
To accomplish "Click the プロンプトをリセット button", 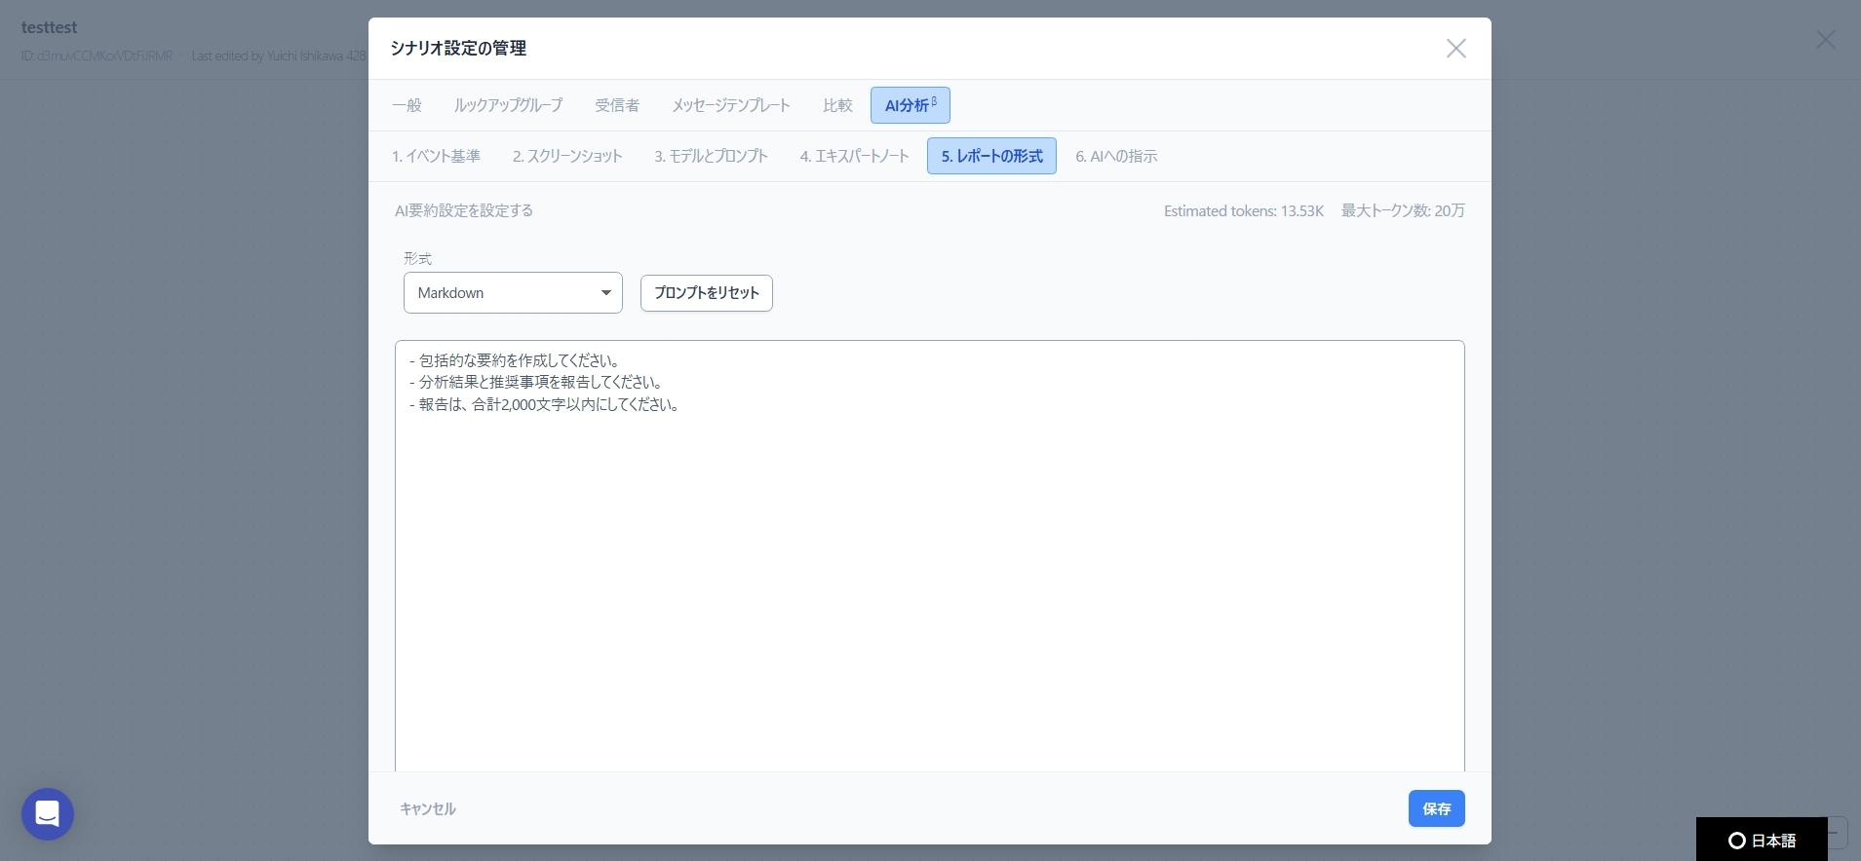I will [x=706, y=293].
